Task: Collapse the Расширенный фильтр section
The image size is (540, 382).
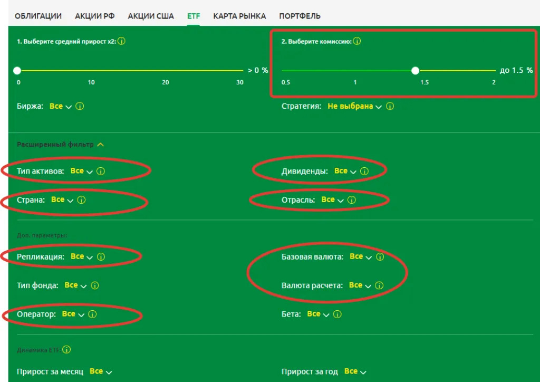Action: click(101, 145)
